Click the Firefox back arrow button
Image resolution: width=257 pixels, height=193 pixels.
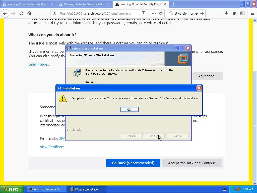[5, 13]
